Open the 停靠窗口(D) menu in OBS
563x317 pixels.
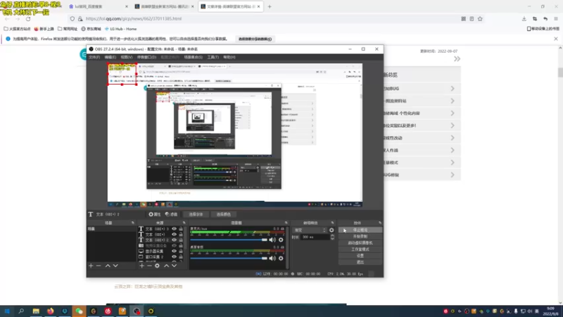146,57
